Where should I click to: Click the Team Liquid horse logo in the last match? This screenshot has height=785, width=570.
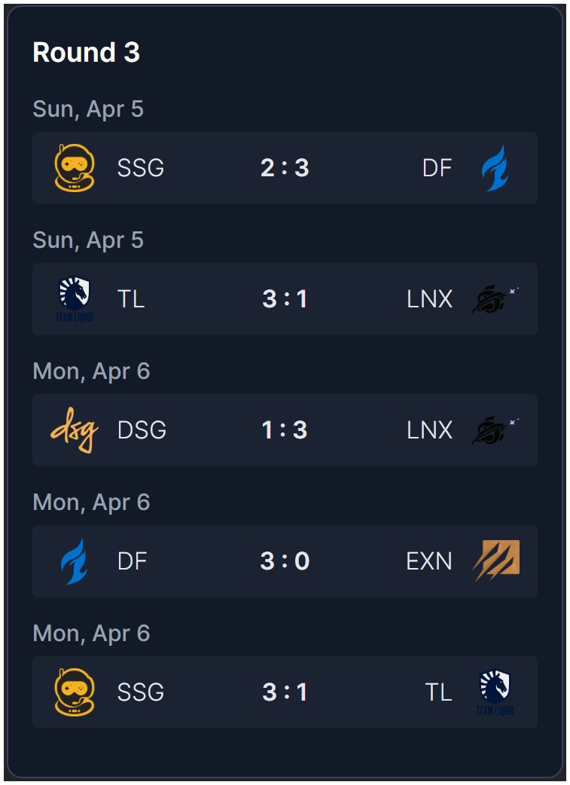tap(496, 692)
